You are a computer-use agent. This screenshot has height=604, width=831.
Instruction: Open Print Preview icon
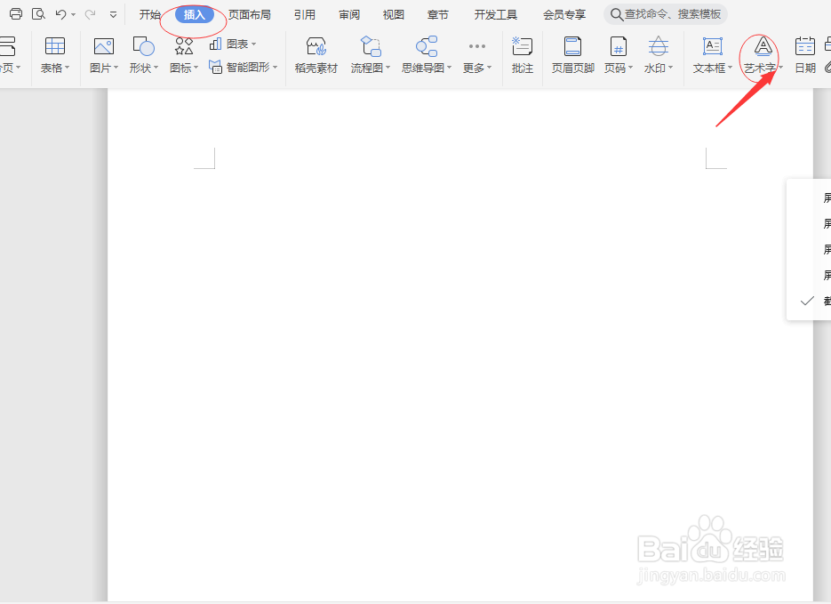tap(38, 14)
